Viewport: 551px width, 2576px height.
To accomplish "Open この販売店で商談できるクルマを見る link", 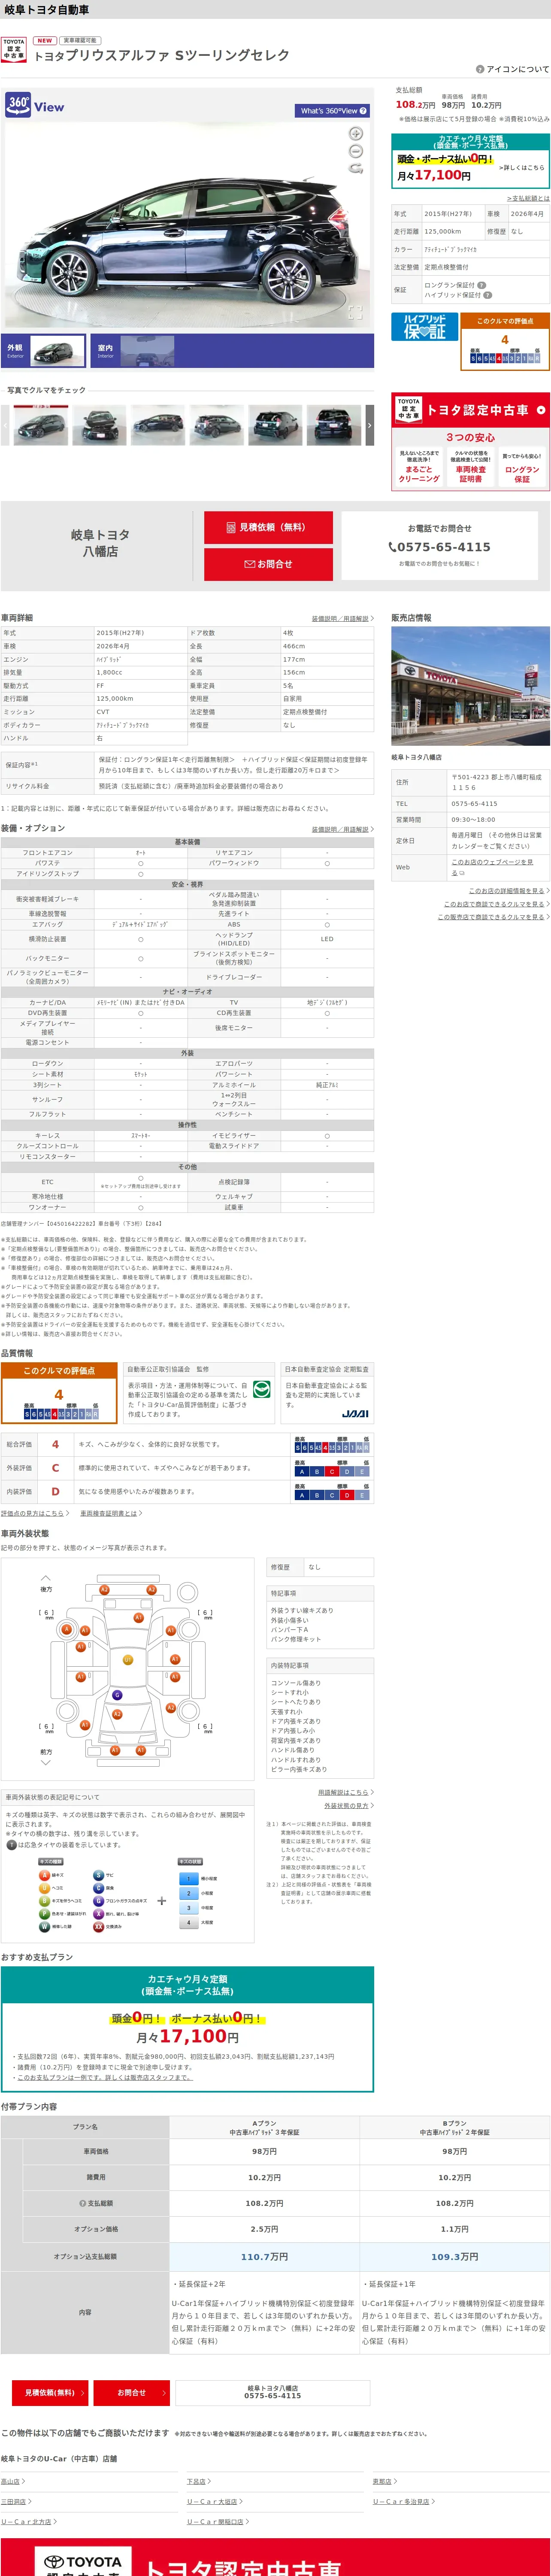I will [x=493, y=917].
